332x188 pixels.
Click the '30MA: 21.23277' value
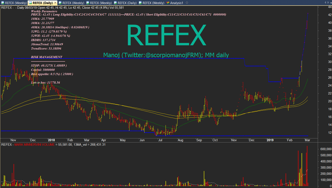coord(43,23)
